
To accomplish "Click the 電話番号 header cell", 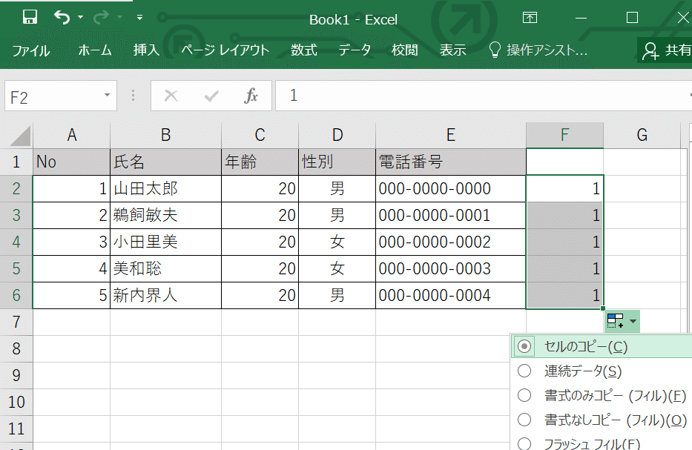I will pyautogui.click(x=451, y=162).
